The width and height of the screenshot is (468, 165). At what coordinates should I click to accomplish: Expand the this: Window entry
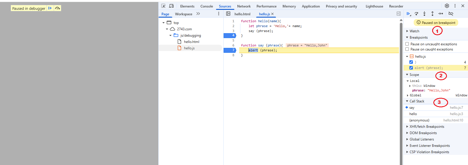410,86
